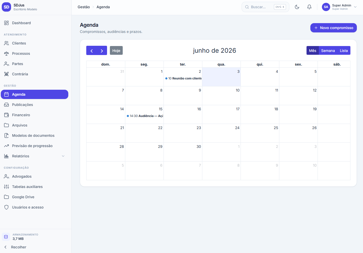
Task: Click Agenda breadcrumb text
Action: pos(103,7)
